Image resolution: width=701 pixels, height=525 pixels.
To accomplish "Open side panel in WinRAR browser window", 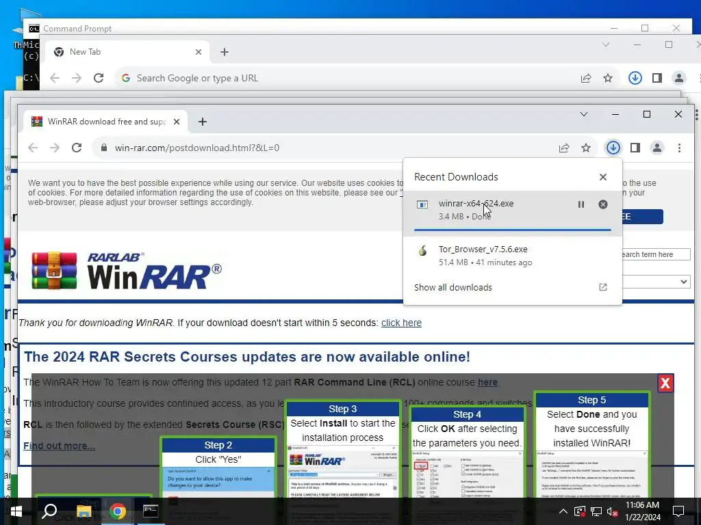I will (635, 148).
